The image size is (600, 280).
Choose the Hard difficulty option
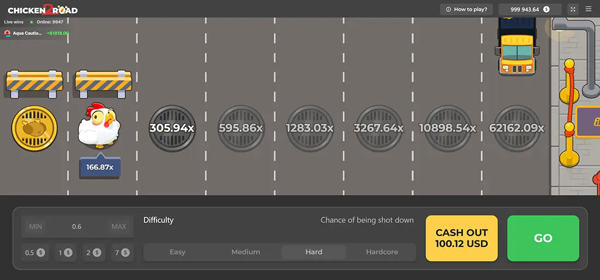314,252
